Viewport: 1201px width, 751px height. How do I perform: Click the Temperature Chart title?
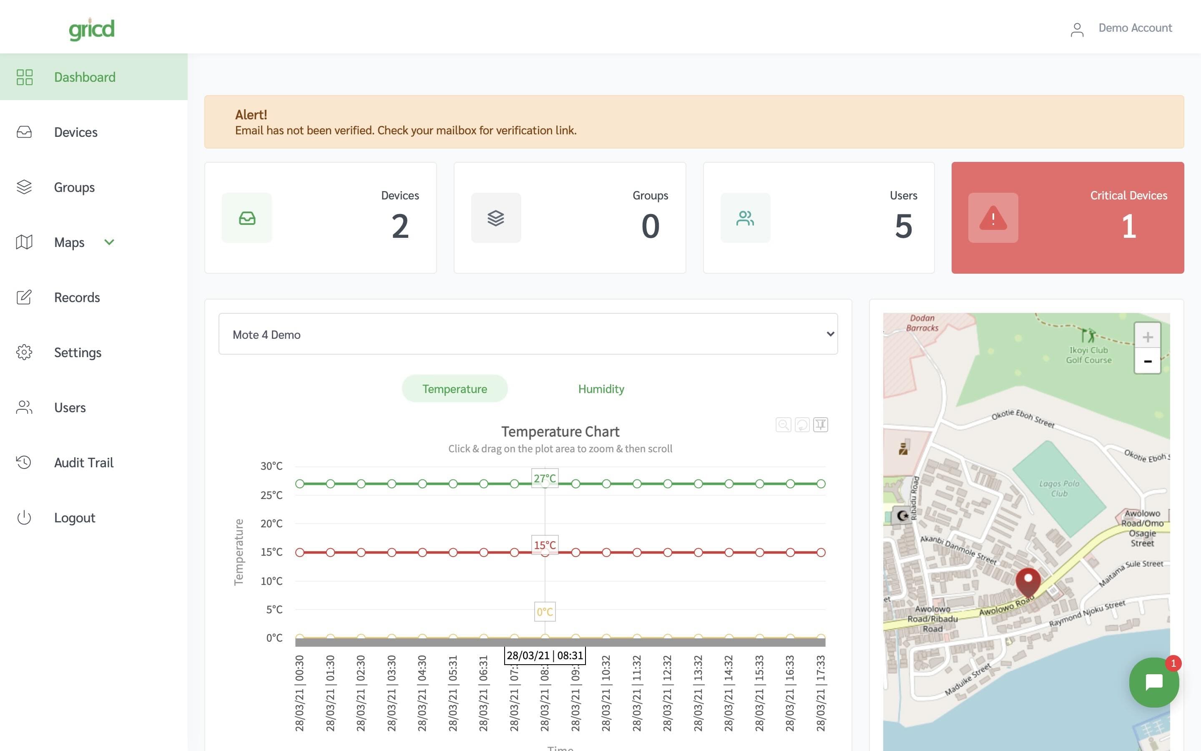[x=560, y=431]
